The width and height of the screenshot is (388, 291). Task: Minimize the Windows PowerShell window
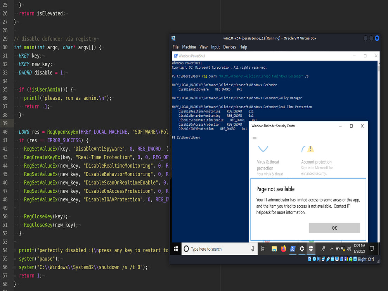354,56
